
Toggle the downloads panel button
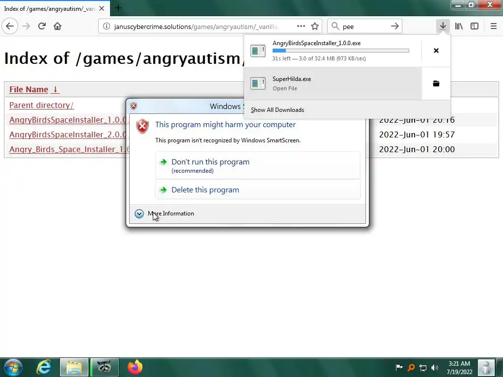pyautogui.click(x=443, y=26)
